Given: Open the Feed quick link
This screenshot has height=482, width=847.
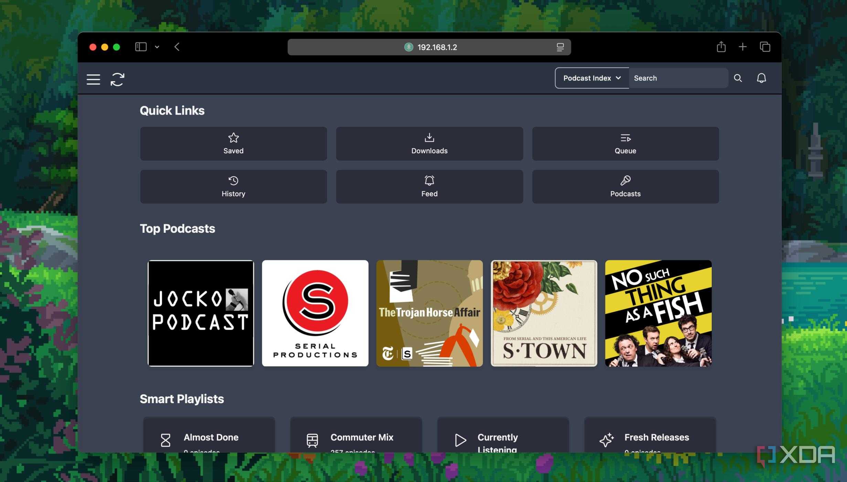Looking at the screenshot, I should click(429, 187).
